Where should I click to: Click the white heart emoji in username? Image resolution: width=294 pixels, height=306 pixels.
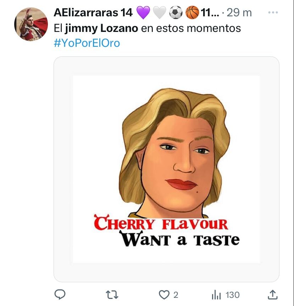coord(160,13)
